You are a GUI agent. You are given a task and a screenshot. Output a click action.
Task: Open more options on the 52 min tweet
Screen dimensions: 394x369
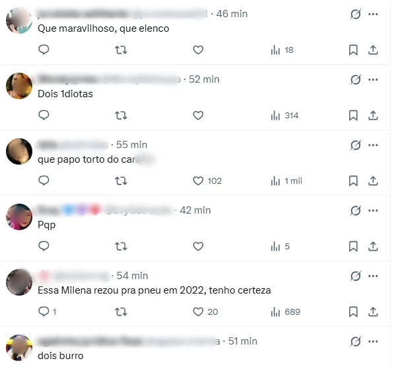(373, 79)
